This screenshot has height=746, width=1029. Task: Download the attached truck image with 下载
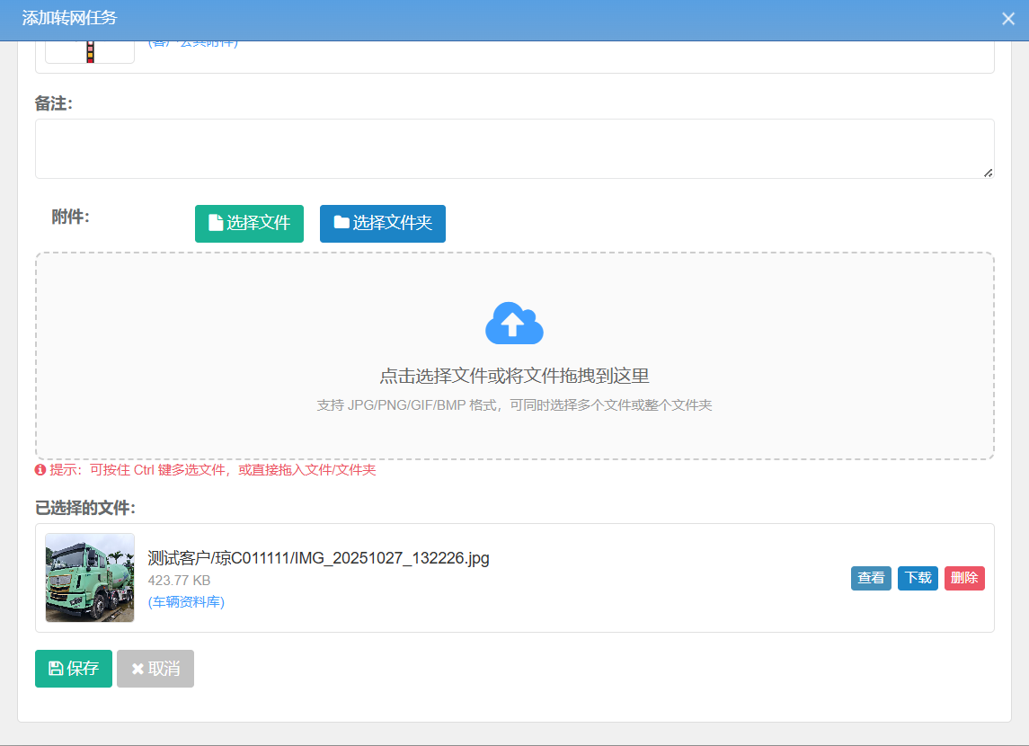click(x=918, y=578)
